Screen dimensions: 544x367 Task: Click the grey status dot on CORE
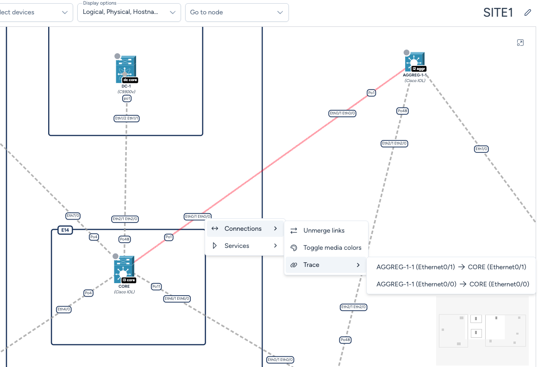[116, 256]
